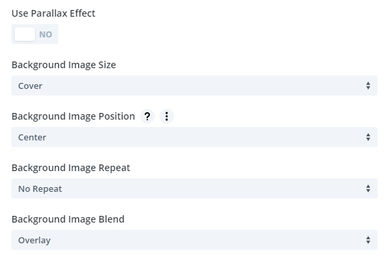Click the NO label on parallax toggle
The height and width of the screenshot is (264, 391).
pyautogui.click(x=46, y=34)
